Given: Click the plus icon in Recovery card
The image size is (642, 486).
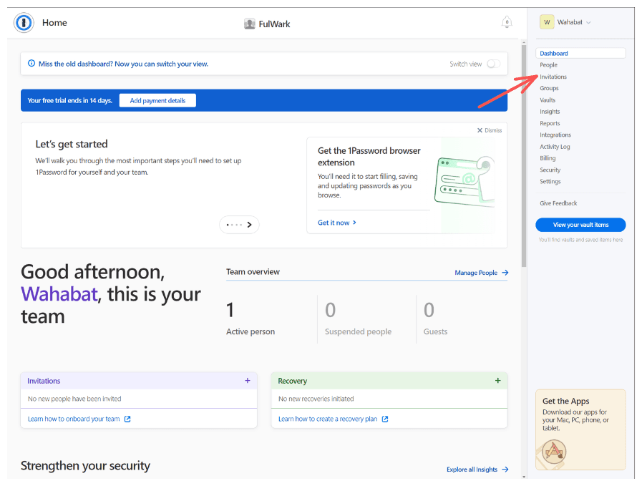Looking at the screenshot, I should point(498,381).
